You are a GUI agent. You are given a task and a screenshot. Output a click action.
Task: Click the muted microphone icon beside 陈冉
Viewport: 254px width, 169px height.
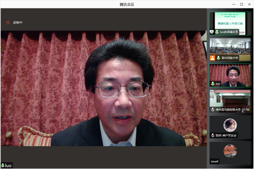(213, 135)
